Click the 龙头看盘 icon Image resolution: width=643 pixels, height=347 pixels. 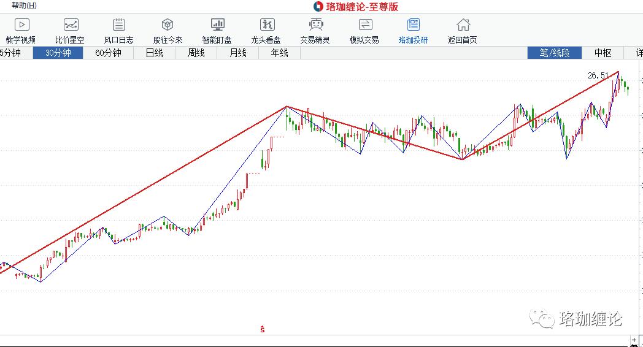pyautogui.click(x=266, y=25)
